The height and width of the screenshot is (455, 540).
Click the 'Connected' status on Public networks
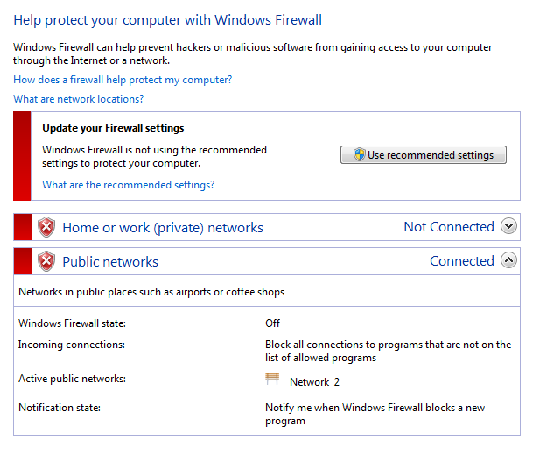(462, 261)
